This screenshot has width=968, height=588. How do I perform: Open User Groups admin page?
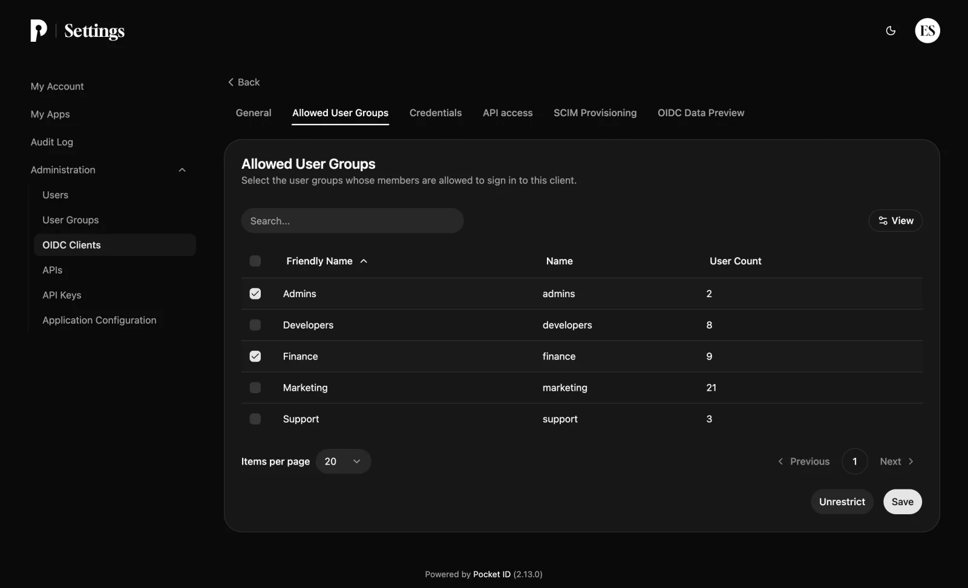coord(70,220)
